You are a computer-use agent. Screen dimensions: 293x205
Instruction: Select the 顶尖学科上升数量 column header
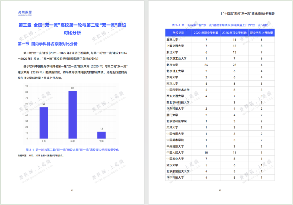pyautogui.click(x=261, y=33)
